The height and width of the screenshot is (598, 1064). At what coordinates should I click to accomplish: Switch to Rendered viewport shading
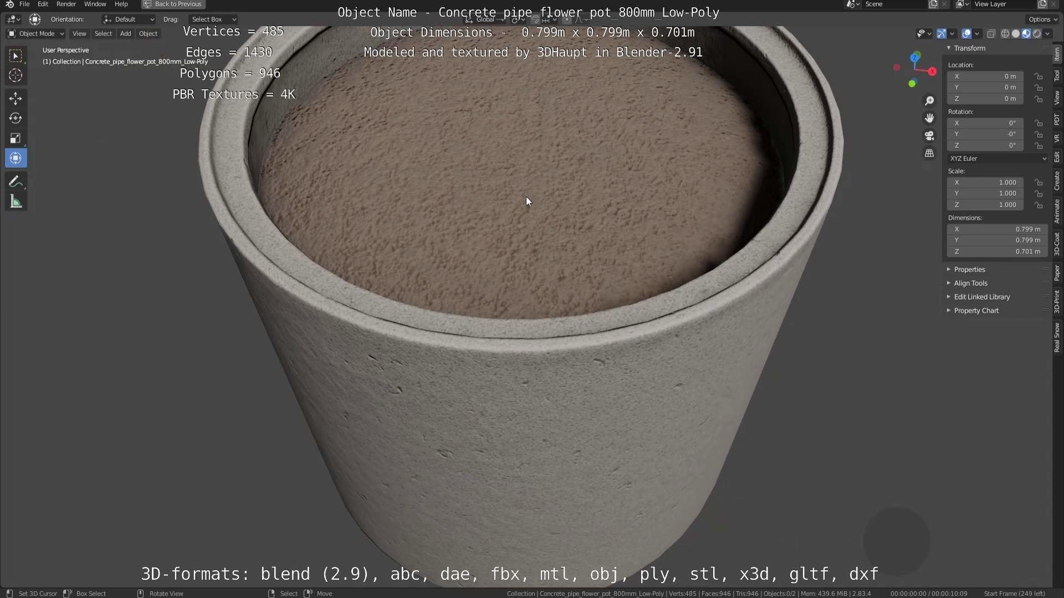[1037, 34]
